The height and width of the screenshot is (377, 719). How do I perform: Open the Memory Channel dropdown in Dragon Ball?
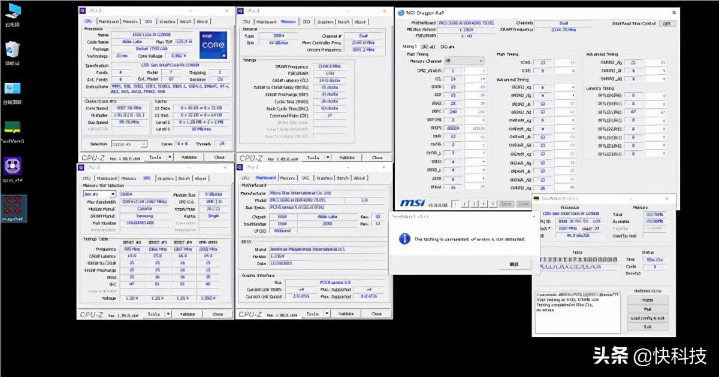(465, 61)
